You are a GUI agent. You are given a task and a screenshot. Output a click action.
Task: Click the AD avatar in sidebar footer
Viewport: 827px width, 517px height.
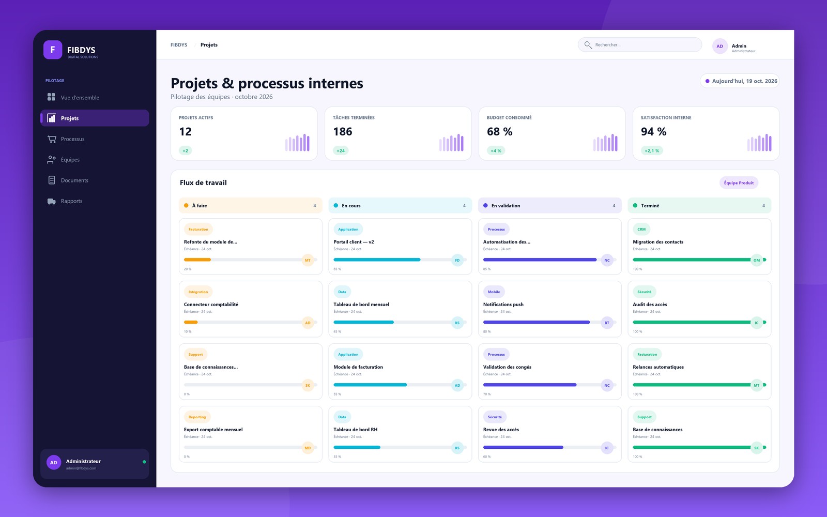coord(54,463)
